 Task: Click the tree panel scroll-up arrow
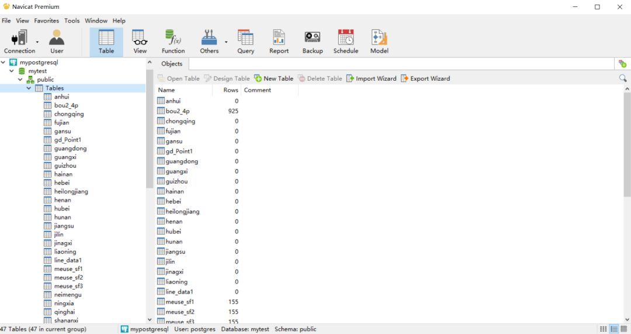150,63
